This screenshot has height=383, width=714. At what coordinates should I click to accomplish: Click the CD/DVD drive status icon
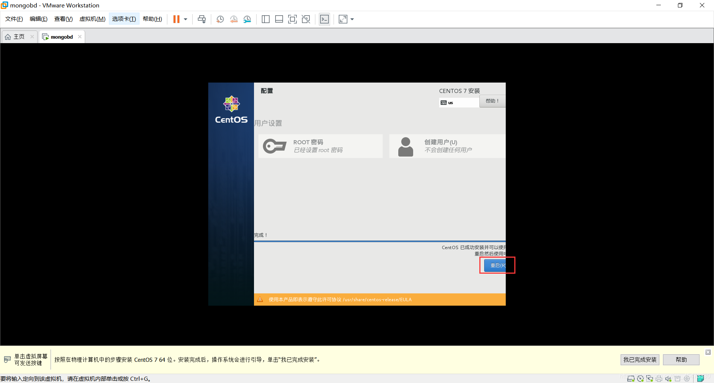640,379
